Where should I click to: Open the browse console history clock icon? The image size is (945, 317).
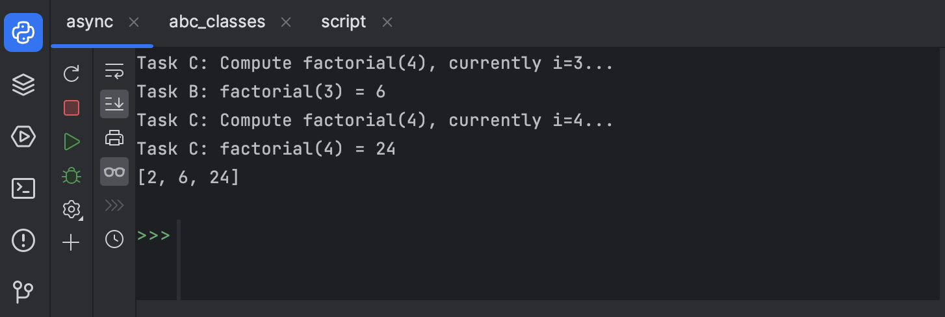point(114,239)
